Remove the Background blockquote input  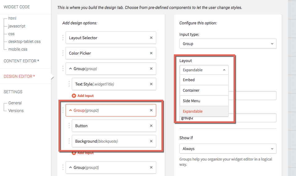151,141
